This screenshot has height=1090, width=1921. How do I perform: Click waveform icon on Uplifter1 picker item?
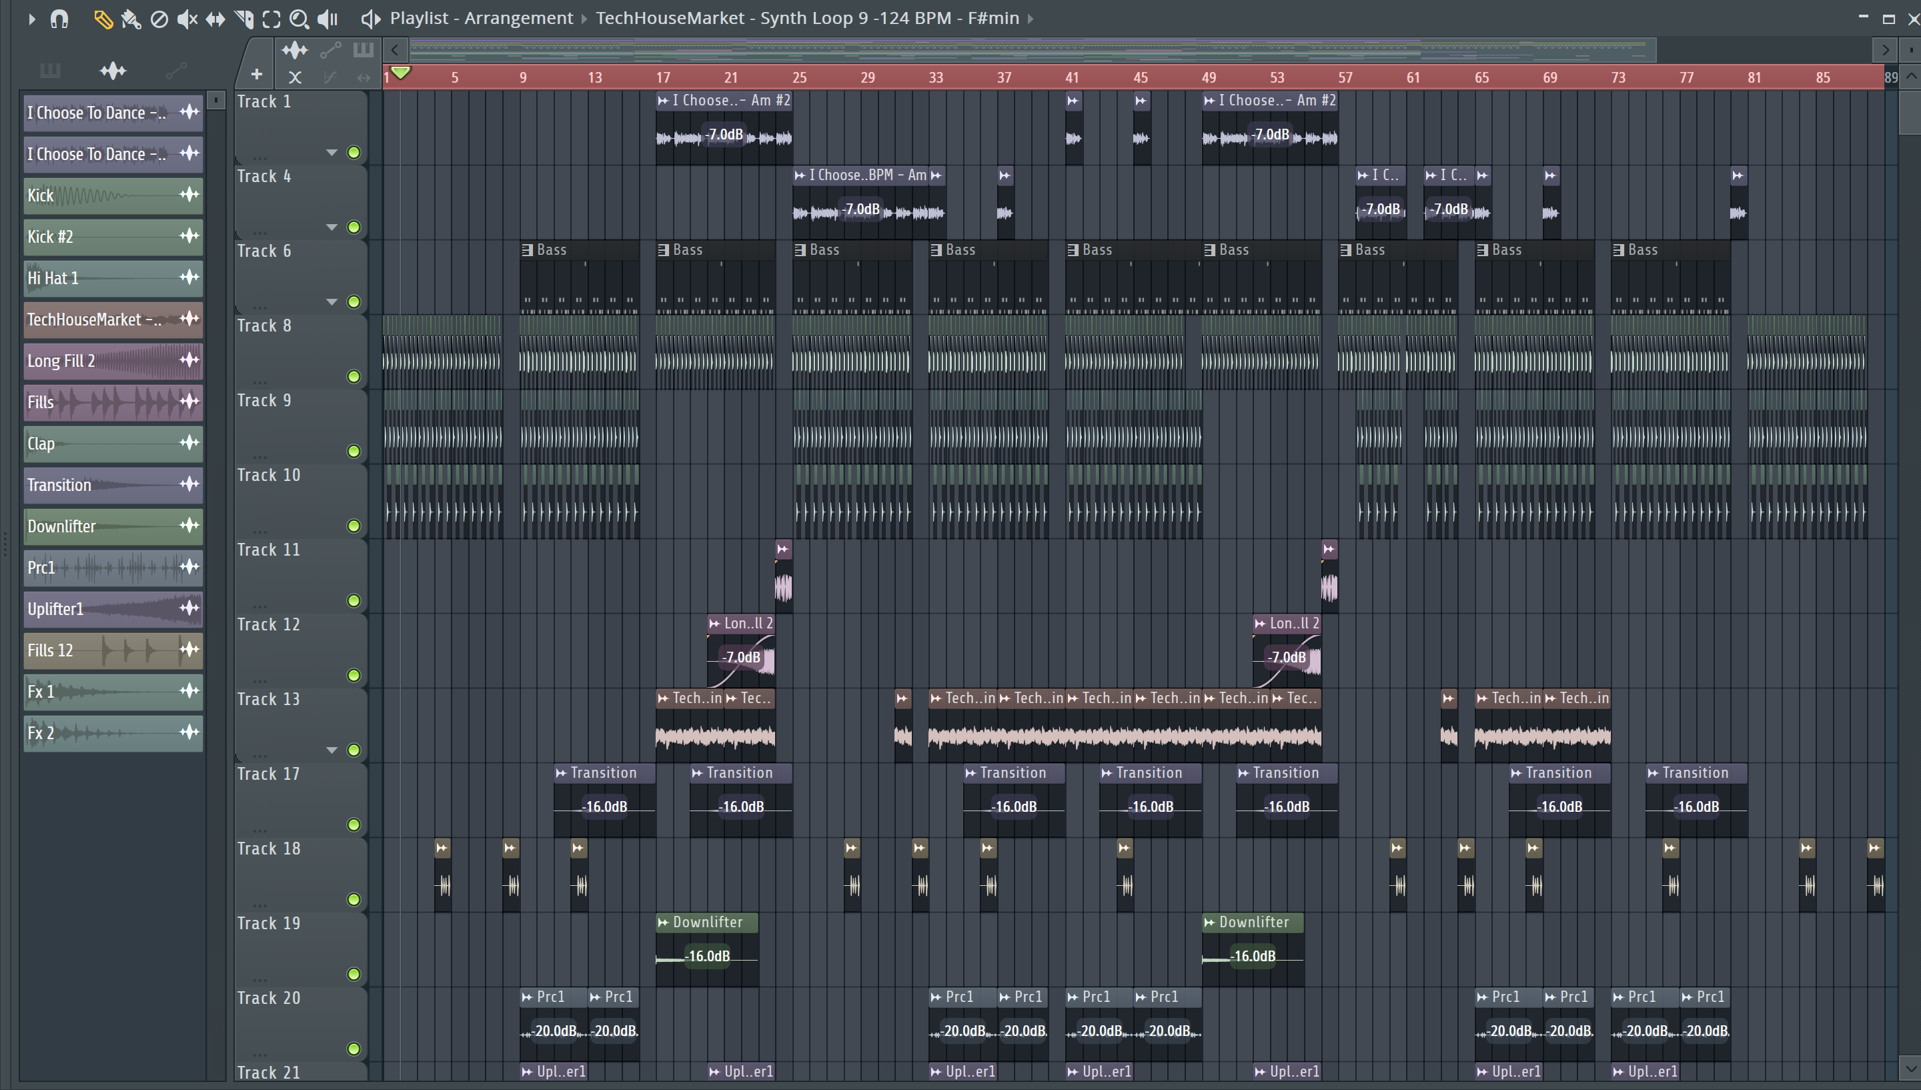[x=189, y=608]
